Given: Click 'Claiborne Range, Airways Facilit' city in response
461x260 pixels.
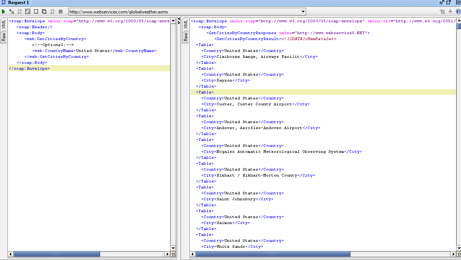Looking at the screenshot, I should pyautogui.click(x=258, y=57).
